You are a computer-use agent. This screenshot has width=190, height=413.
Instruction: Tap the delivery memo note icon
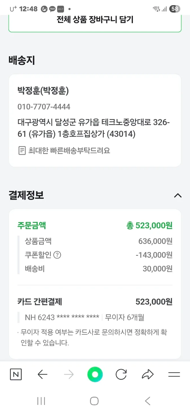tap(22, 151)
